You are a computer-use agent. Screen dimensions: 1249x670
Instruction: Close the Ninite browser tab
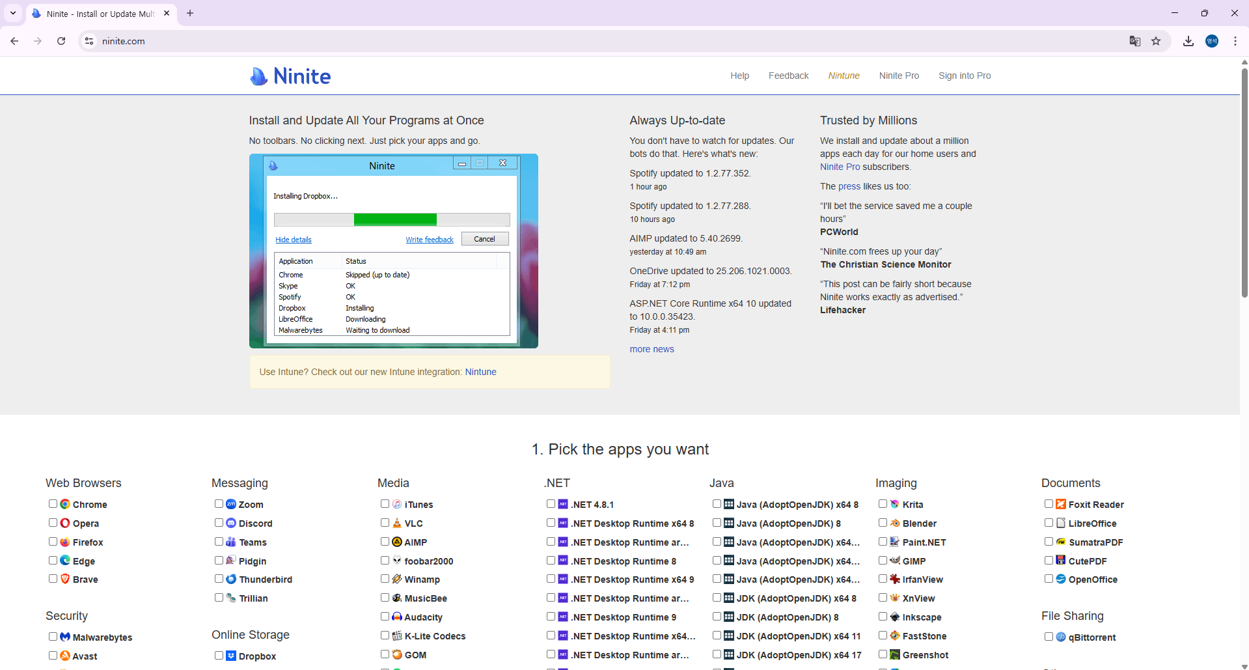(x=167, y=13)
